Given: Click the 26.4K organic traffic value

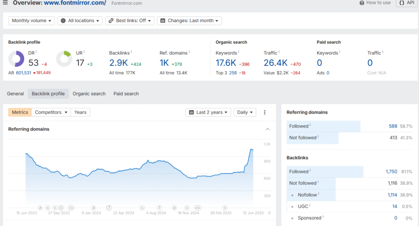Looking at the screenshot, I should (275, 63).
